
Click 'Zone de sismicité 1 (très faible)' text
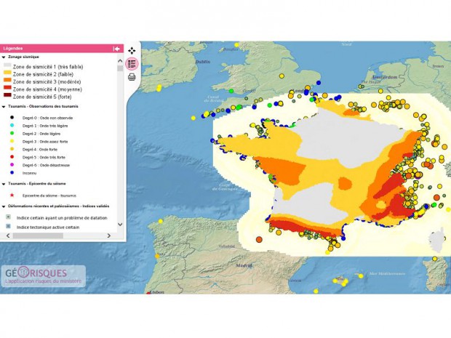(48, 67)
